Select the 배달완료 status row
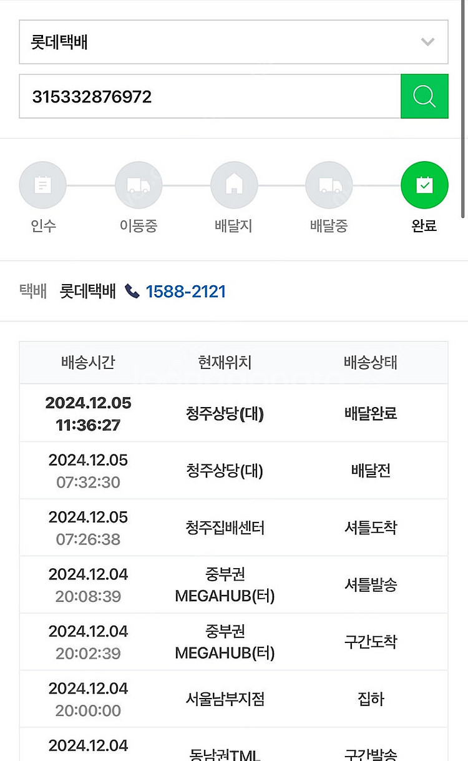 (x=233, y=413)
